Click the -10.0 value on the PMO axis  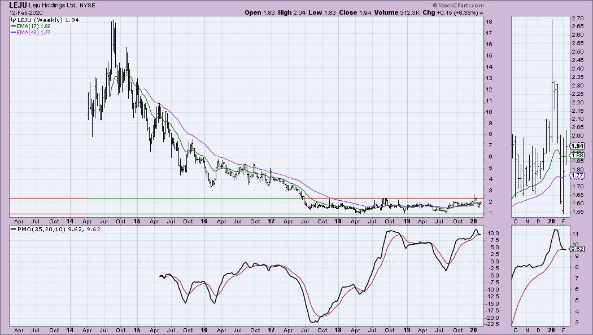tap(492, 290)
